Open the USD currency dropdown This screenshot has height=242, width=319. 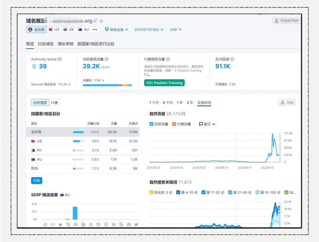pyautogui.click(x=175, y=30)
